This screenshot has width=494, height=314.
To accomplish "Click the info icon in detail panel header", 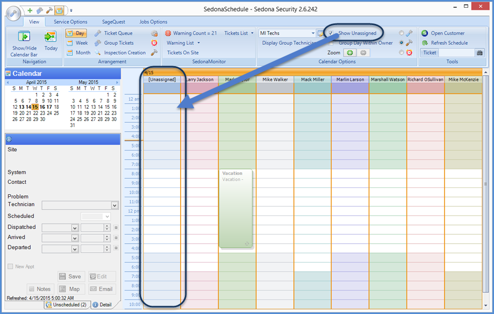I will [9, 139].
